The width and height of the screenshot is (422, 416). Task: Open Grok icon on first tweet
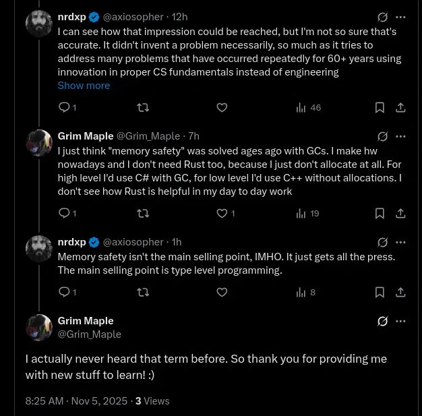(382, 17)
